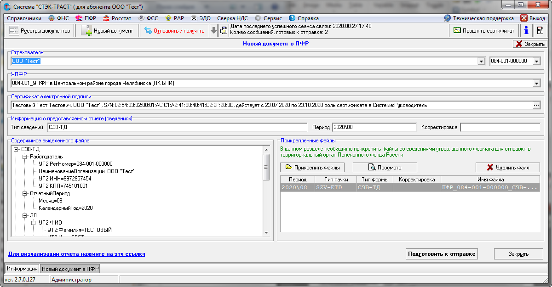This screenshot has width=552, height=287.
Task: Collapse the Работодатель tree node
Action: (x=25, y=157)
